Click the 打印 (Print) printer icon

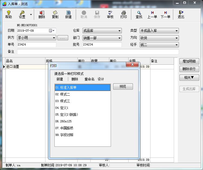pos(124,14)
